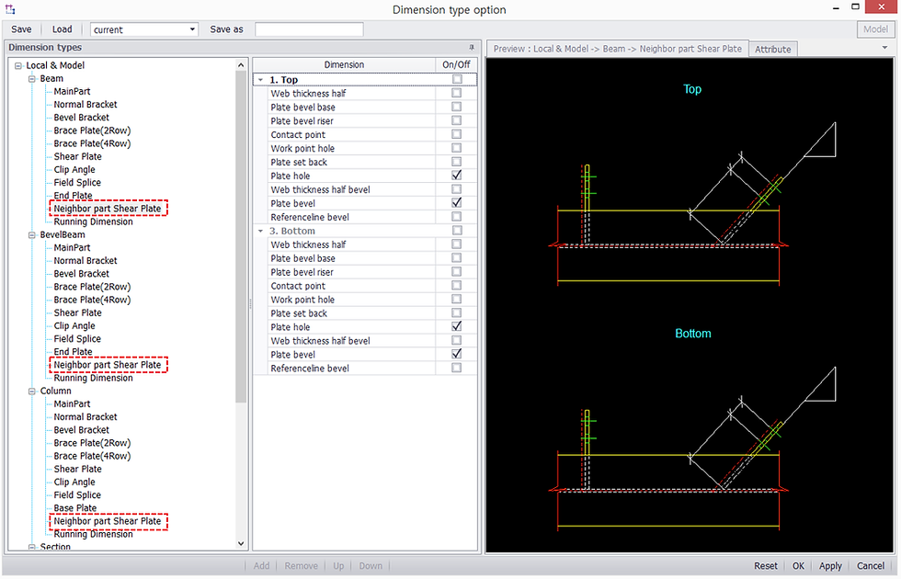Select Neighbor part Shear Plate under BevelBeam

click(108, 365)
